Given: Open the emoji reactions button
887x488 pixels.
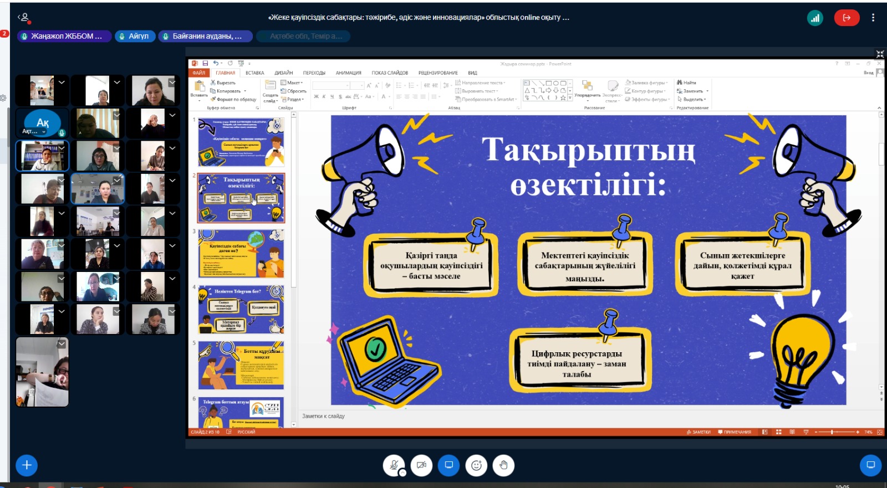Looking at the screenshot, I should pos(476,465).
